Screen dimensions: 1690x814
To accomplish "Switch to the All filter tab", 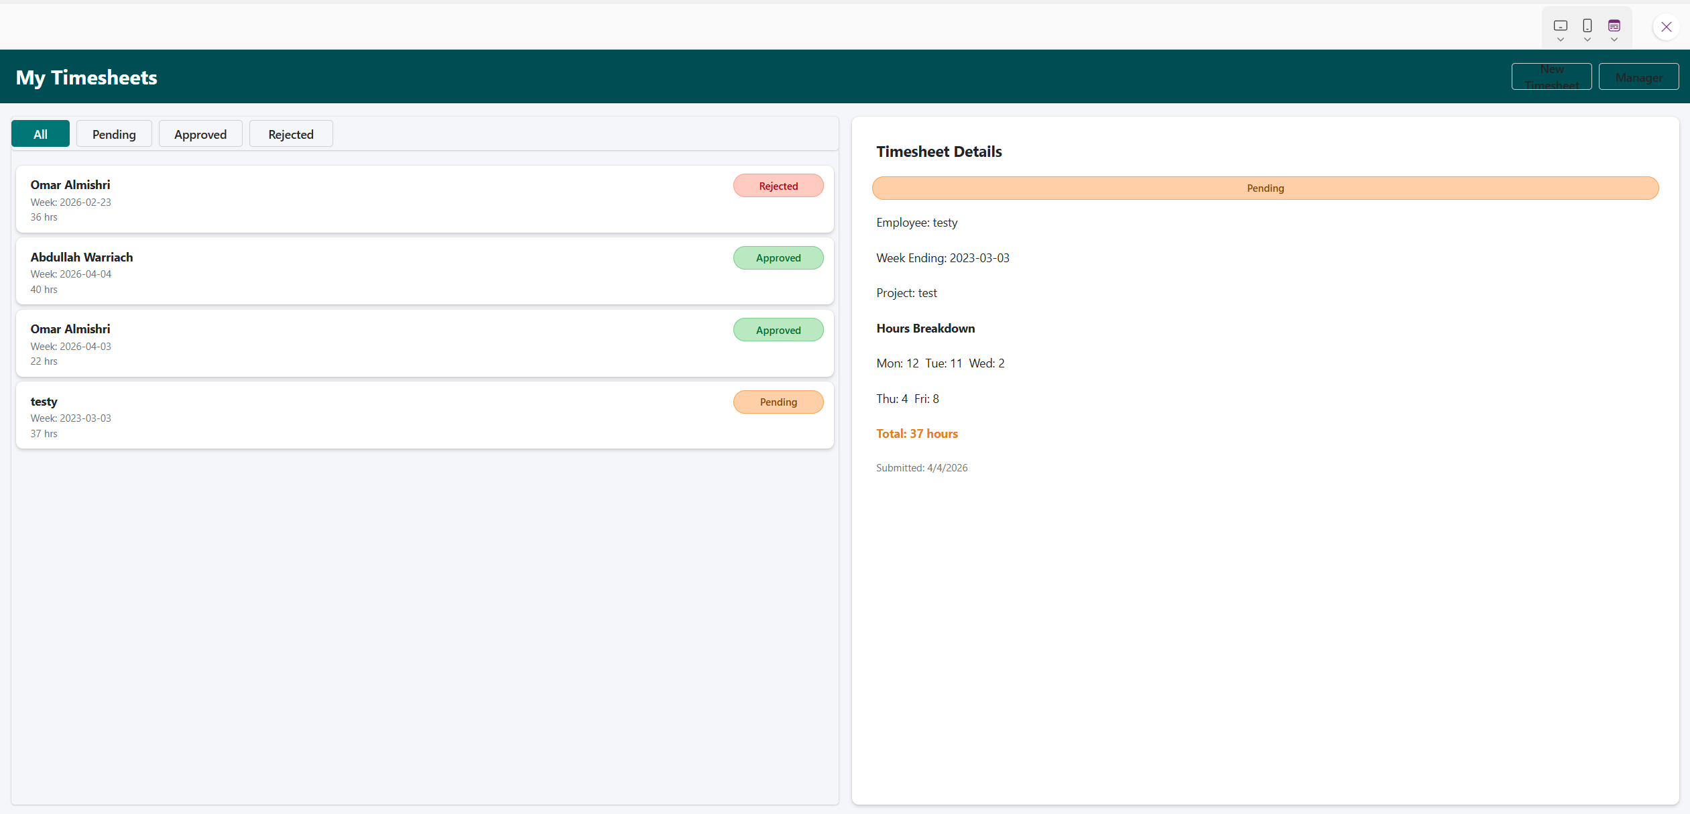I will pyautogui.click(x=40, y=134).
